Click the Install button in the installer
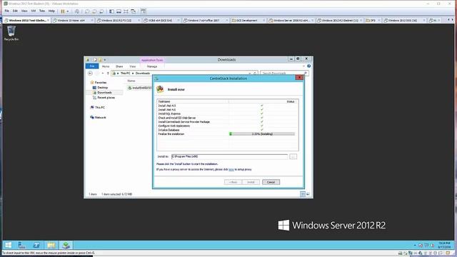 click(x=251, y=182)
